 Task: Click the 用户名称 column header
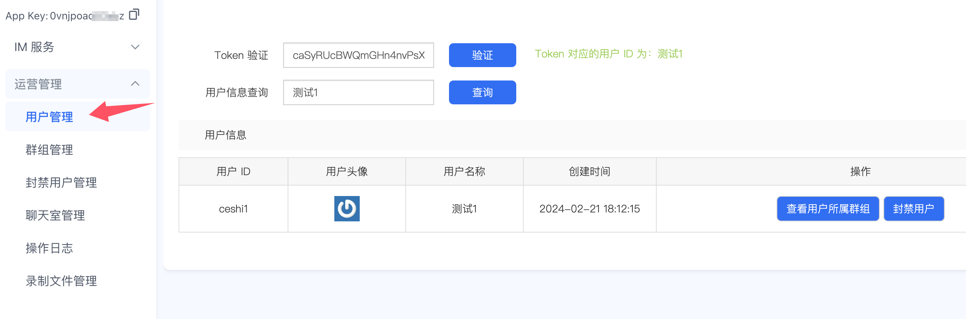(464, 172)
